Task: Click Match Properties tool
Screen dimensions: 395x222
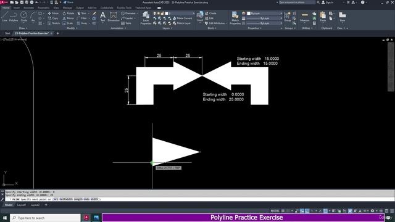Action: point(235,18)
